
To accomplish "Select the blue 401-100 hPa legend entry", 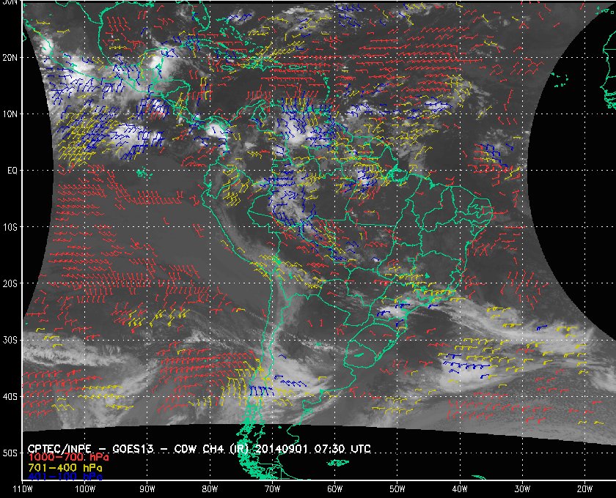I will click(x=65, y=477).
